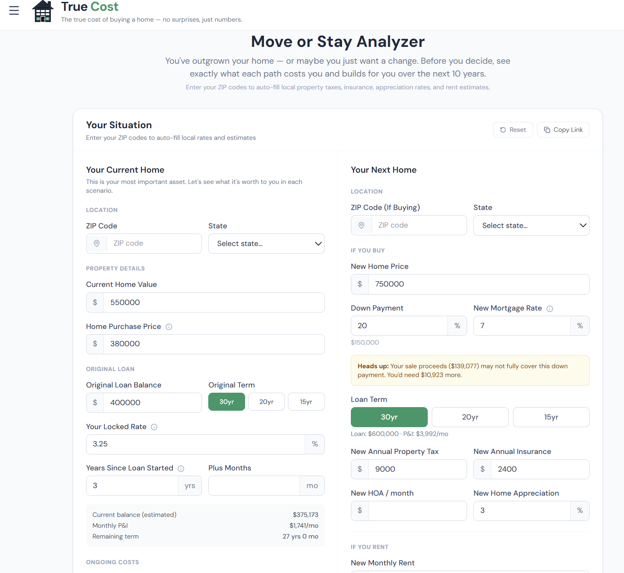Open the current home State dropdown
Image resolution: width=624 pixels, height=573 pixels.
[266, 244]
